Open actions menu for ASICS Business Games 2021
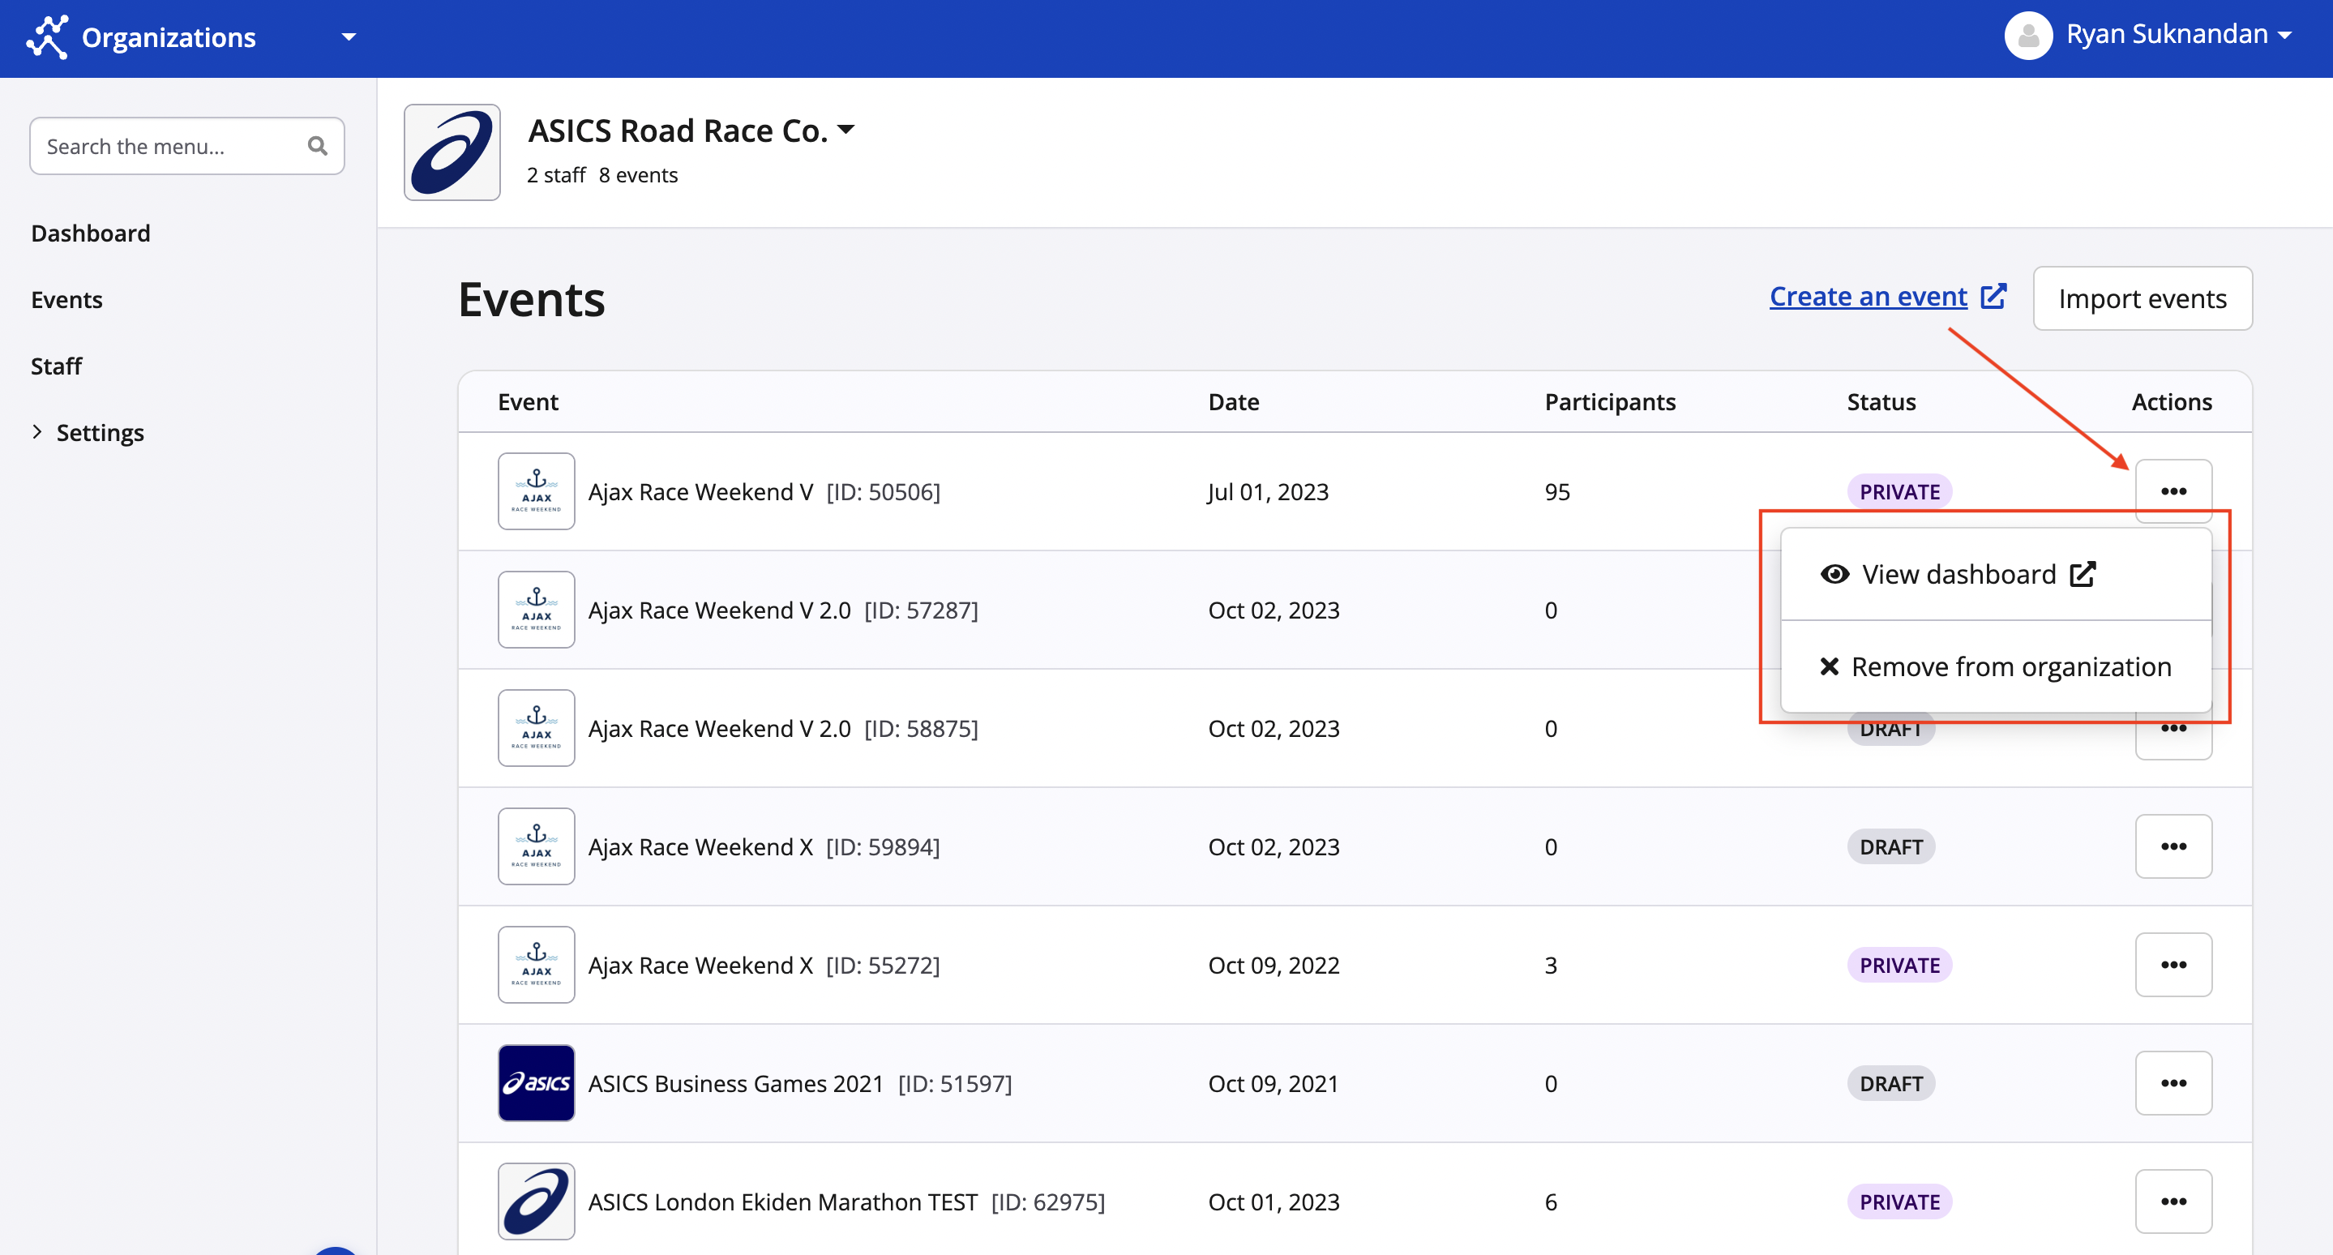This screenshot has width=2333, height=1255. 2173,1083
